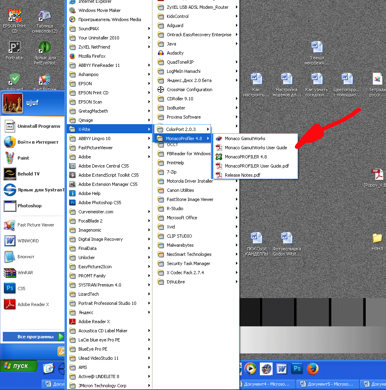Start MonacoPROFILER 4.8 application
This screenshot has width=386, height=390.
coord(255,157)
